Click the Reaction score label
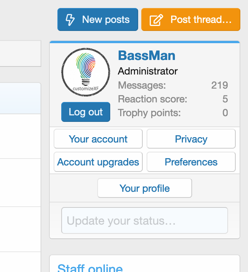248x272 pixels. [153, 99]
